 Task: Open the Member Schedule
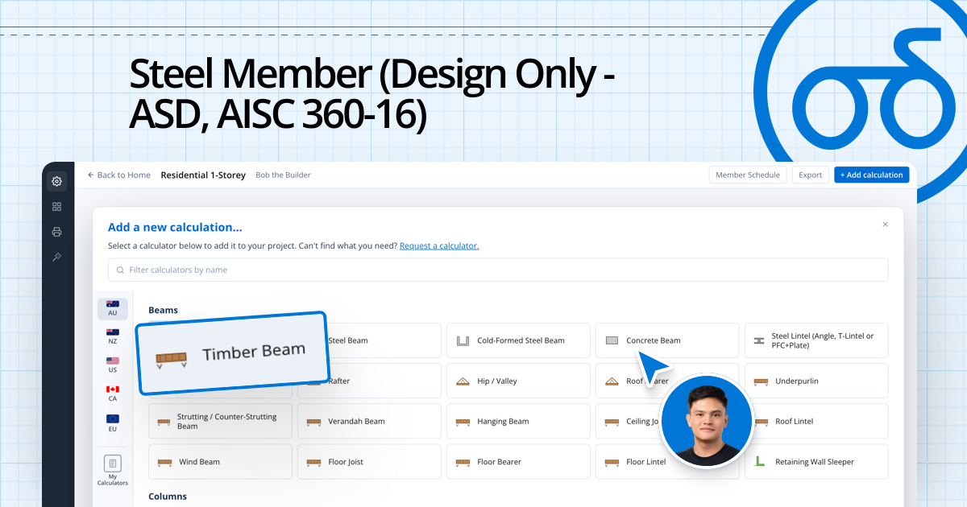[747, 175]
